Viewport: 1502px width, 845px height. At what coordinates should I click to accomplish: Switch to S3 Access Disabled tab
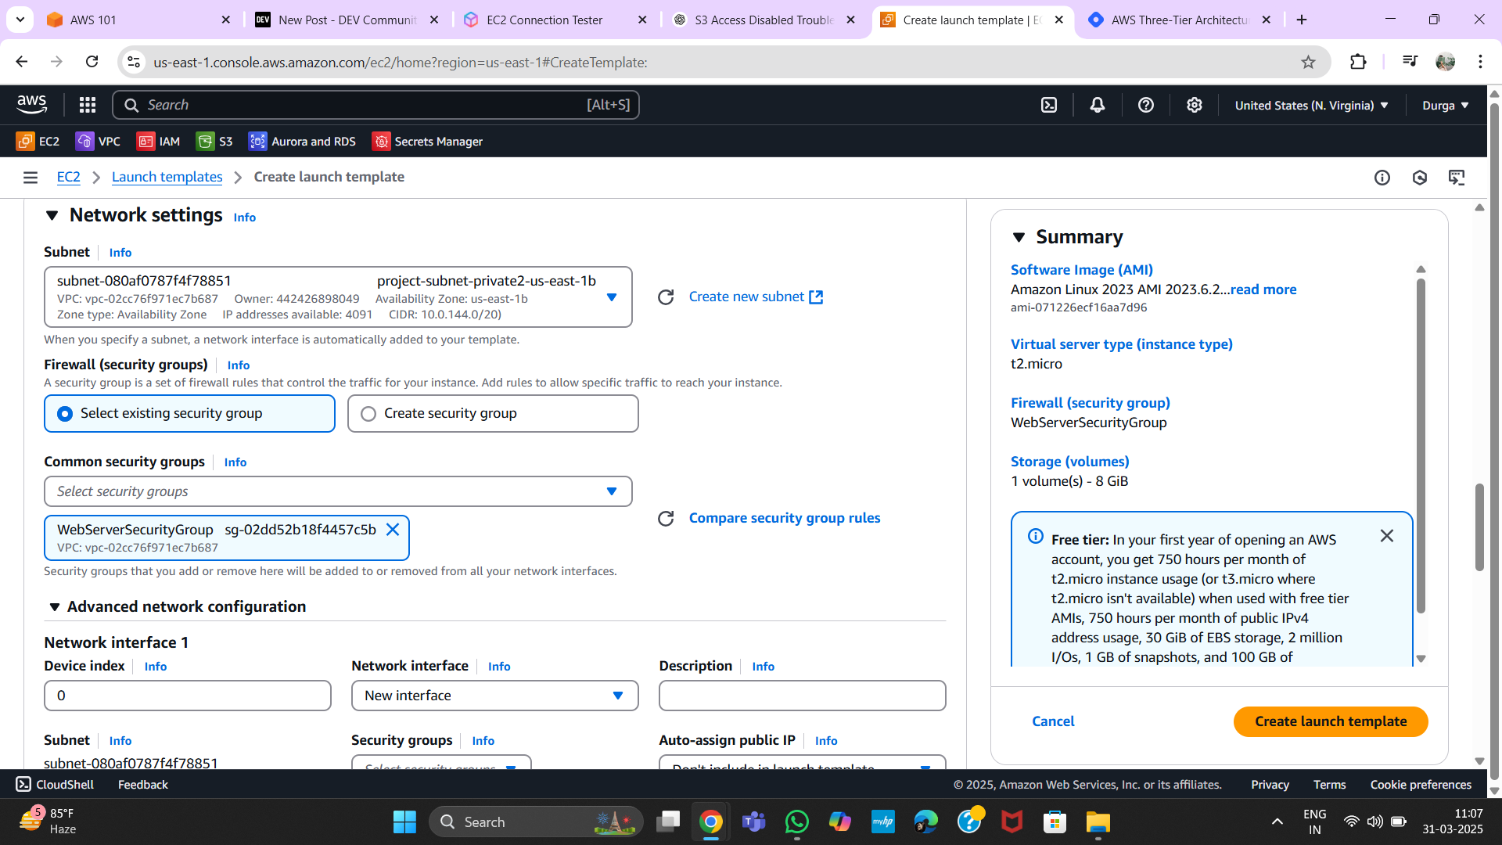tap(764, 20)
